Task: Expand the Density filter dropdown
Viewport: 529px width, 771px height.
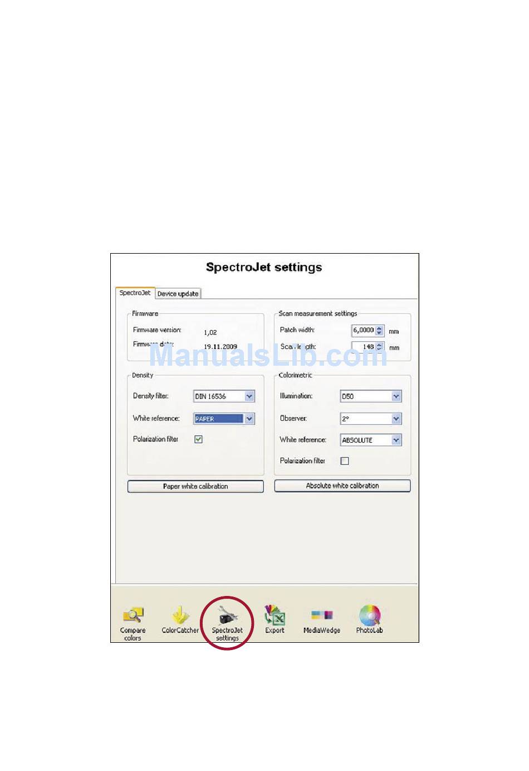Action: pyautogui.click(x=249, y=396)
